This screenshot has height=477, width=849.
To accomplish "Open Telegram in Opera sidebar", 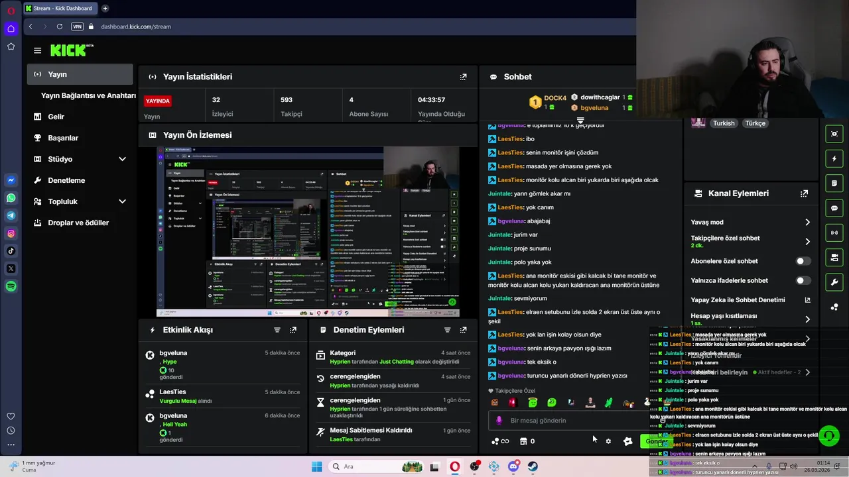I will 11,215.
